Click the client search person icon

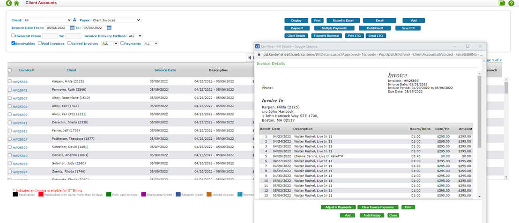coord(74,20)
